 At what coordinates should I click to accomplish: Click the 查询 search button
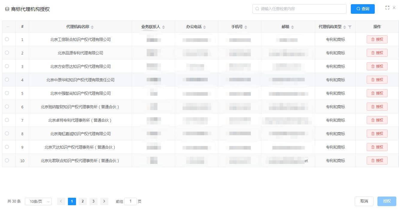[x=363, y=9]
